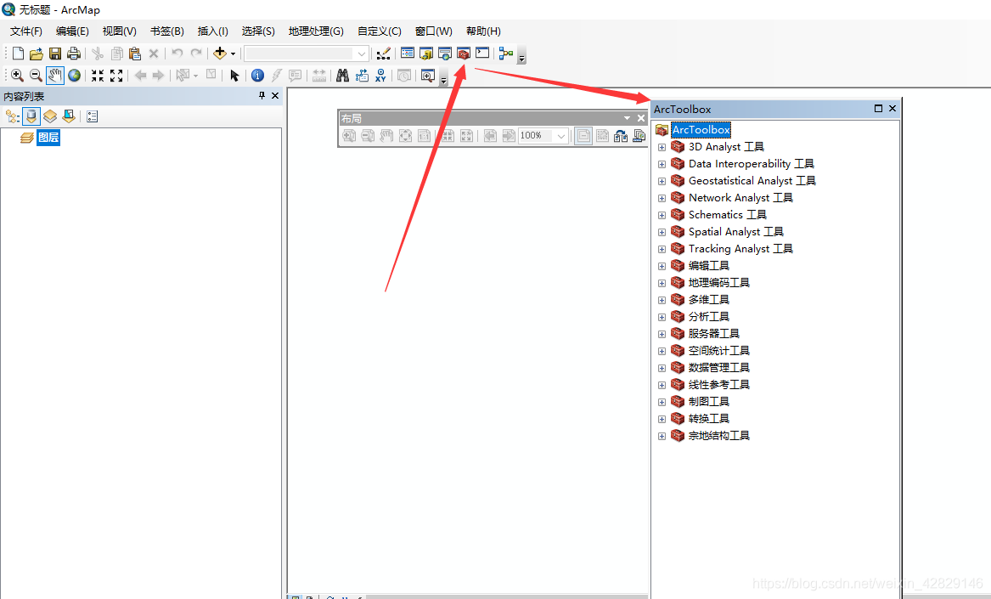Choose the Select Elements arrow tool
Viewport: 991px width, 599px height.
click(234, 76)
